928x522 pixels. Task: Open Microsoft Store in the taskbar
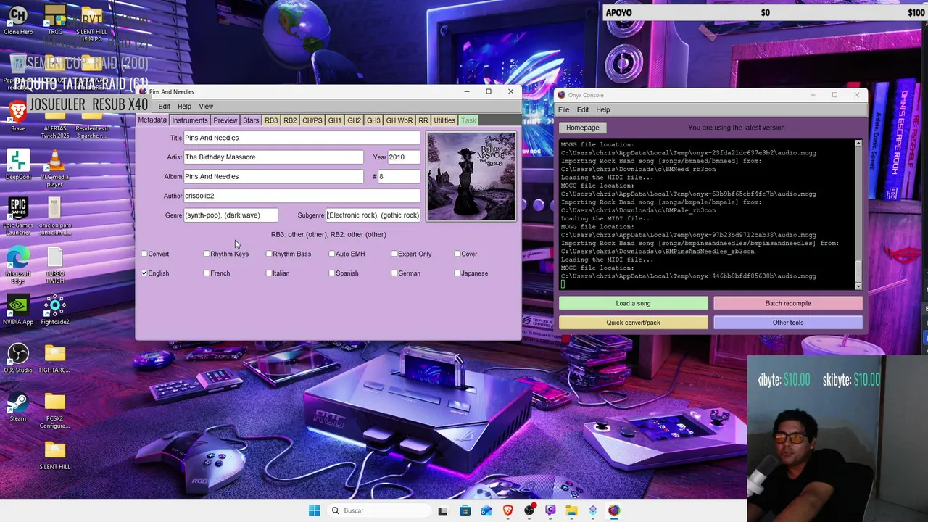465,510
